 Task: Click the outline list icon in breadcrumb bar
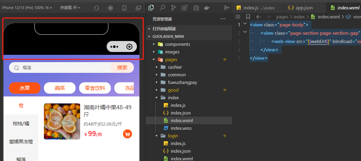pos(237,17)
